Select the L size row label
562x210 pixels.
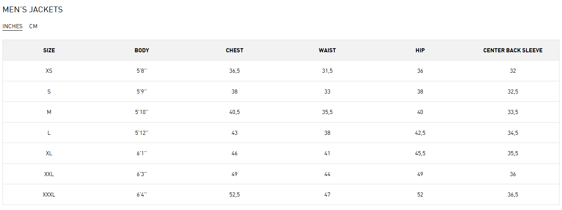pyautogui.click(x=49, y=133)
